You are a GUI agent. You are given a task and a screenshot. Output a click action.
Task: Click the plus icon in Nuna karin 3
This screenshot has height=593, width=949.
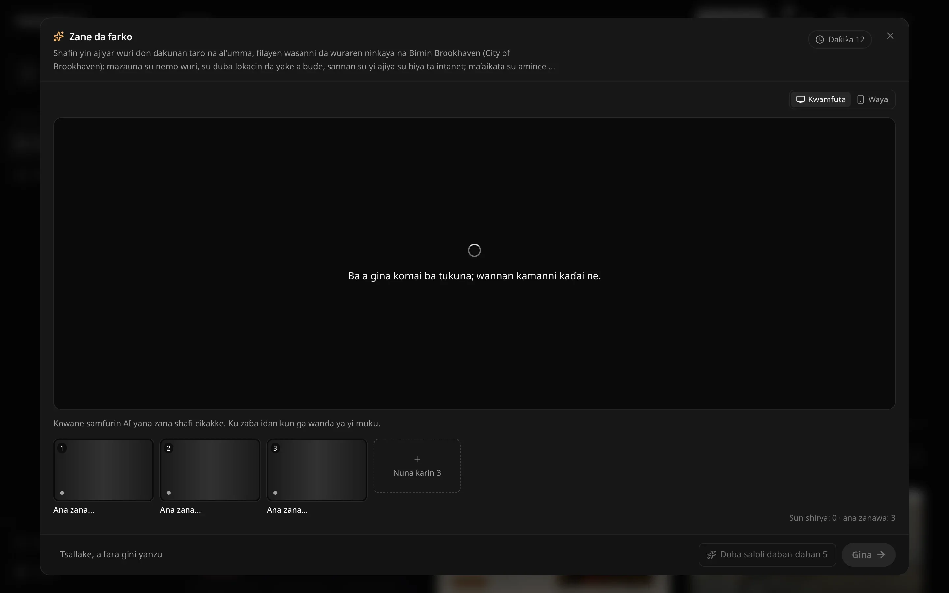[417, 459]
